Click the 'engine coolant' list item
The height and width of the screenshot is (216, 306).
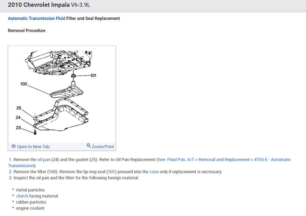(x=30, y=208)
